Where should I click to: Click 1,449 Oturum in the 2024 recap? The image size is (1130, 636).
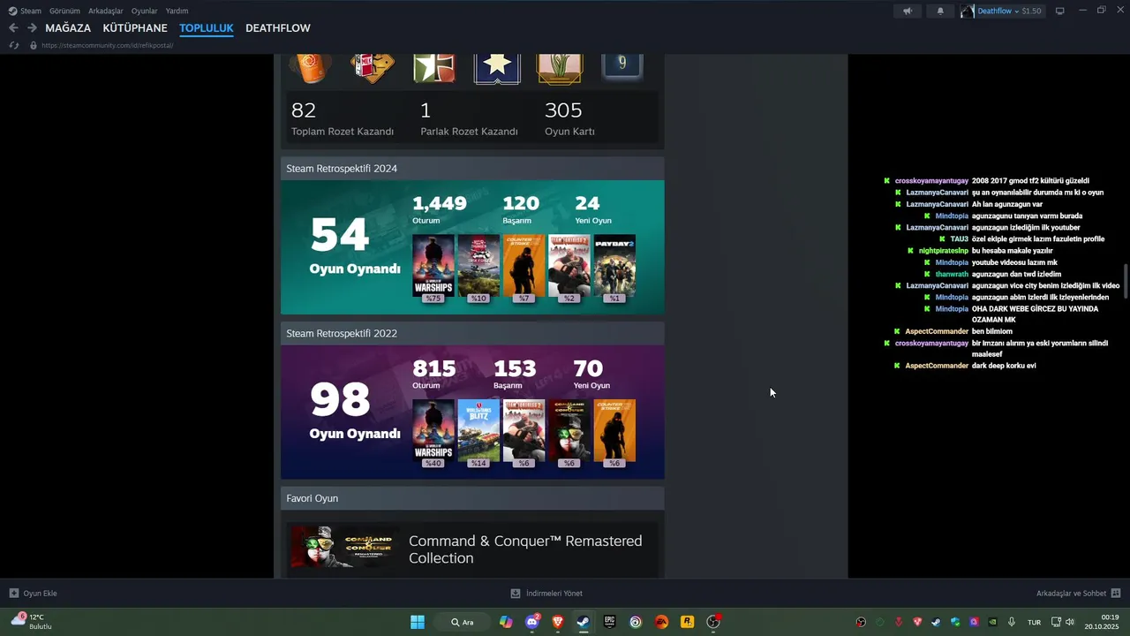[x=440, y=210]
